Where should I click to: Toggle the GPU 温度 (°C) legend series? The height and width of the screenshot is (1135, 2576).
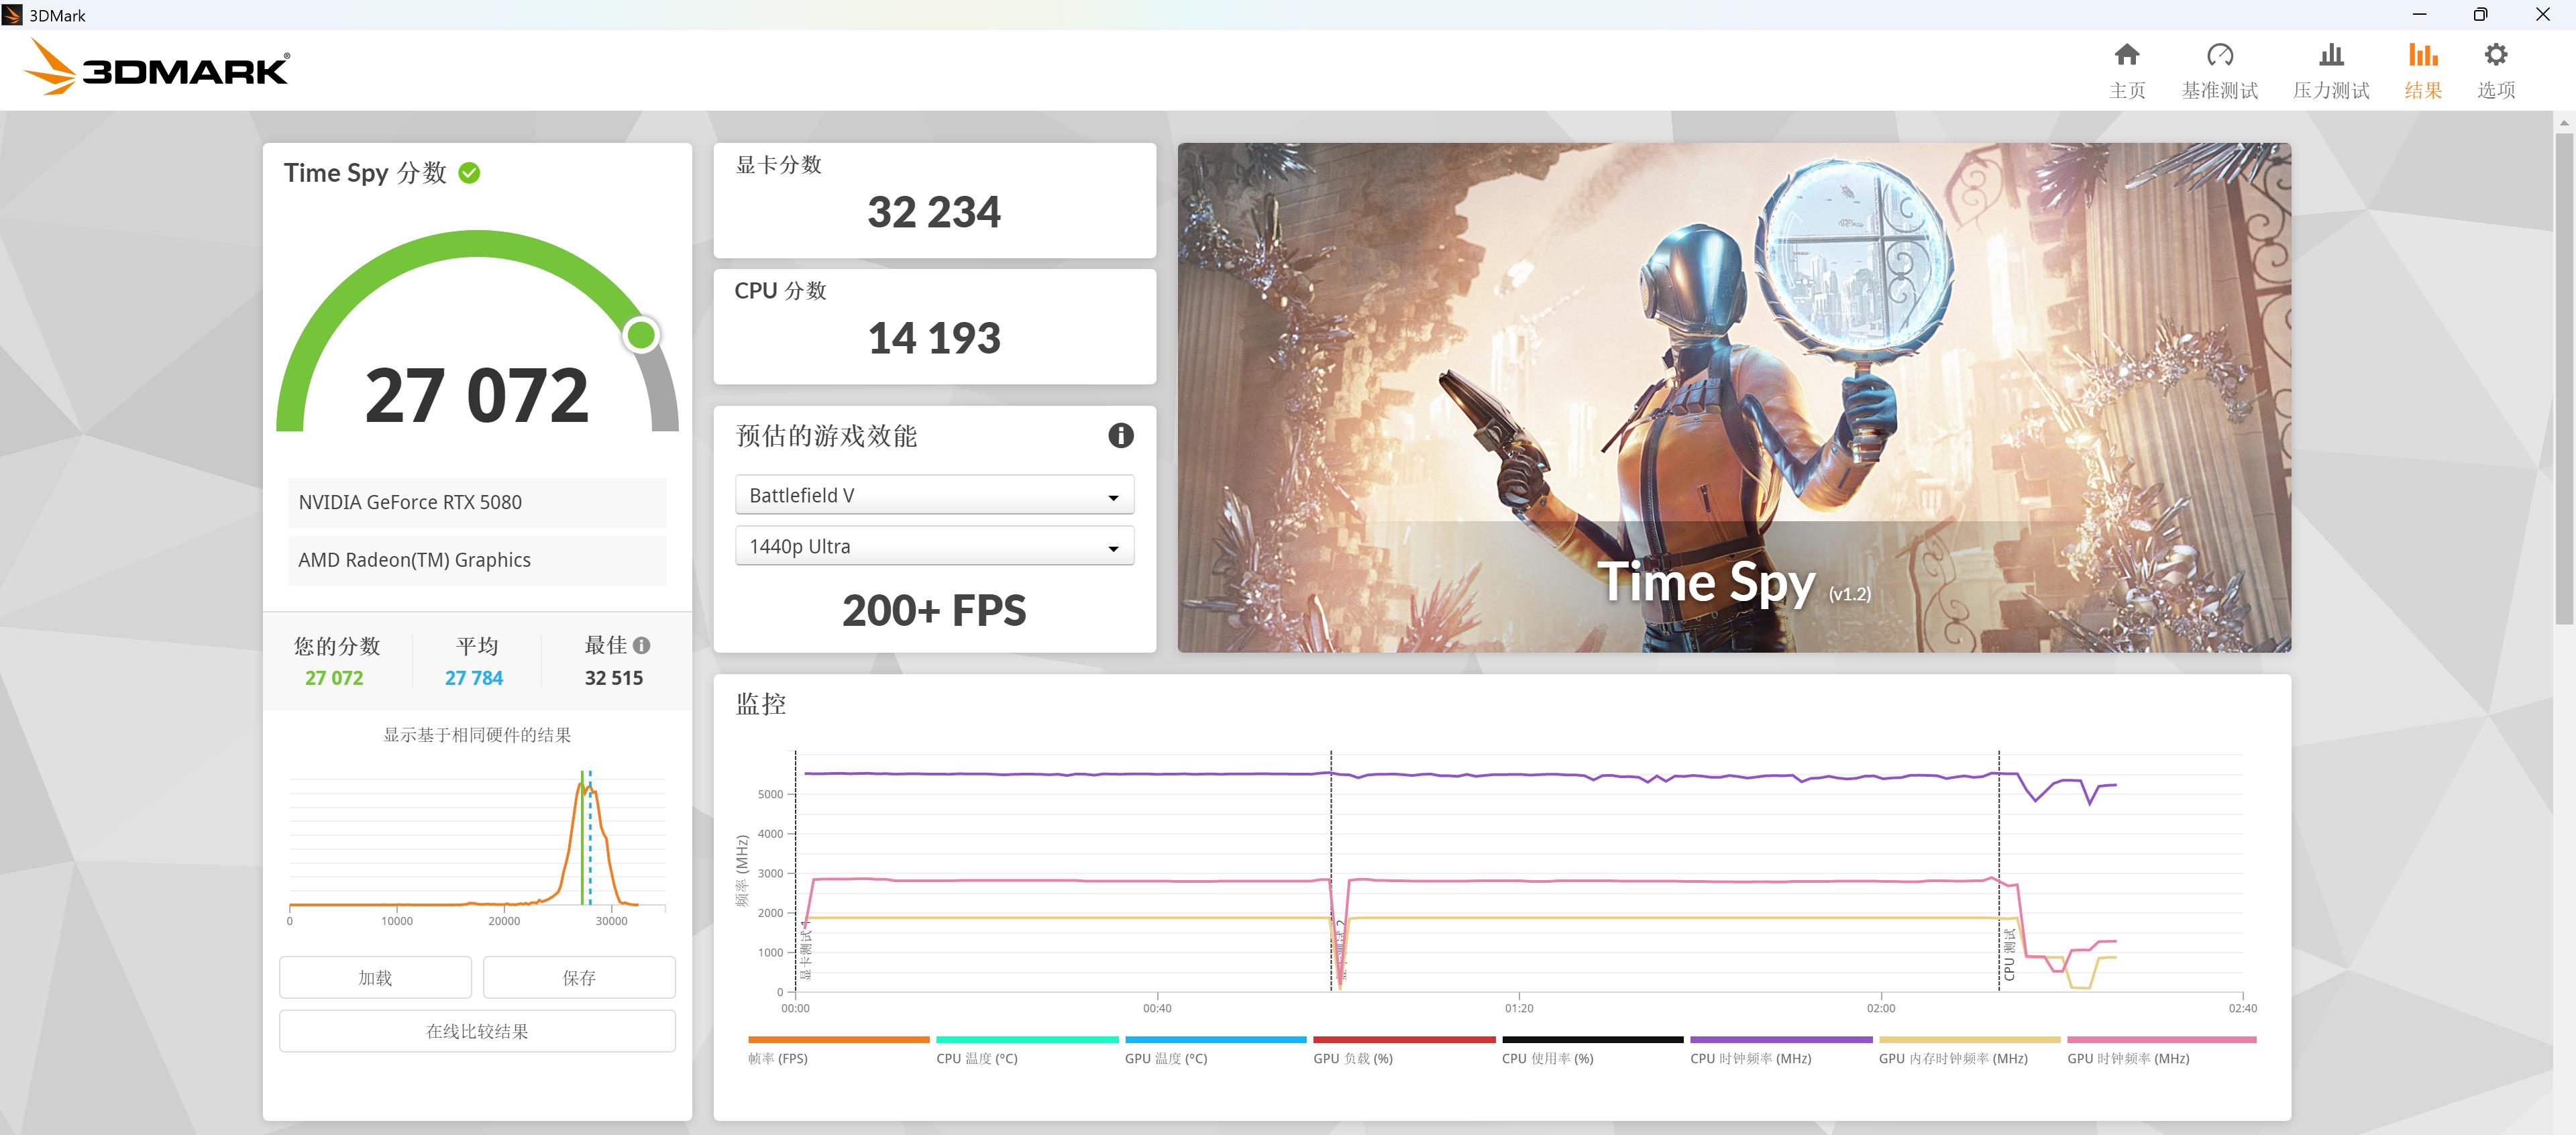tap(1165, 1058)
